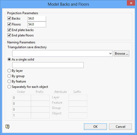The width and height of the screenshot is (137, 135).
Task: Click the help question mark icon
Action: click(x=7, y=126)
